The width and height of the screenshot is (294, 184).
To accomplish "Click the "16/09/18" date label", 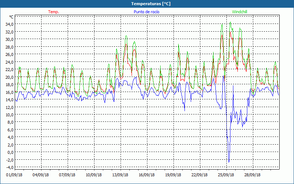I will (x=147, y=175).
